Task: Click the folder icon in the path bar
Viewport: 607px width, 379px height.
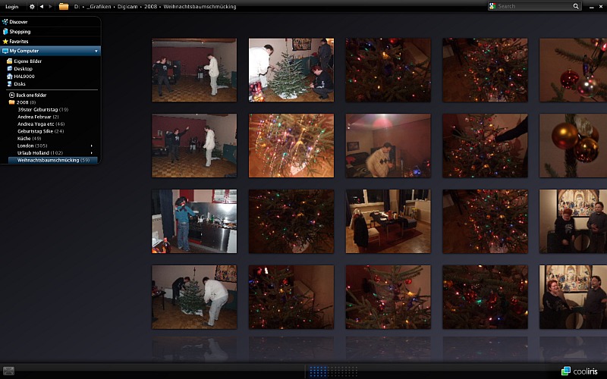Action: tap(64, 6)
